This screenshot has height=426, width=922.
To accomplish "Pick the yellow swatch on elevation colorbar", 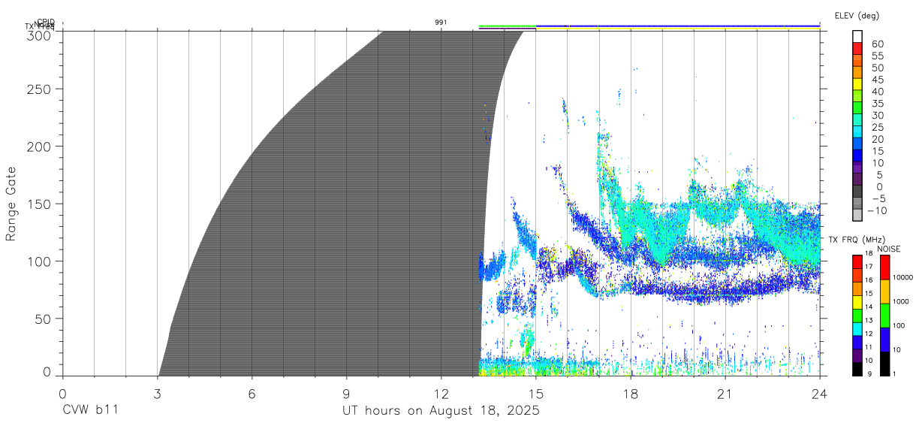I will [x=857, y=85].
